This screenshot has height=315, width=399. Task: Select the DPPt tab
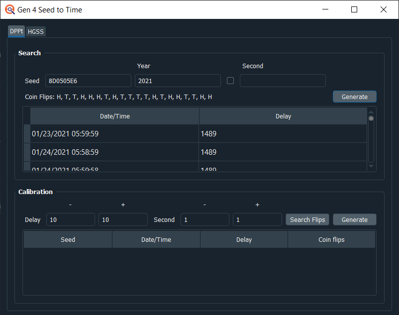click(16, 31)
